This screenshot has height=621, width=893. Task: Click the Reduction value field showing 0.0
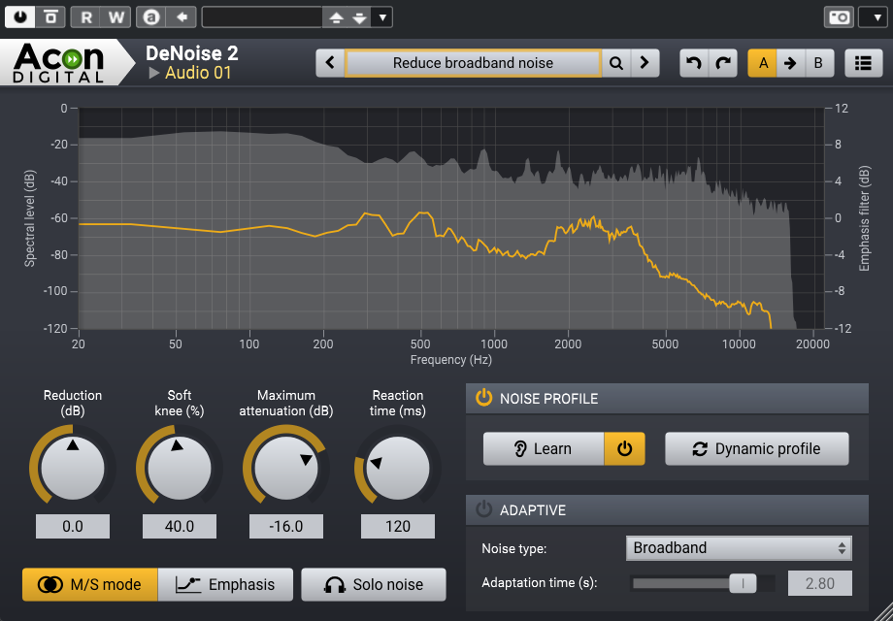coord(73,527)
